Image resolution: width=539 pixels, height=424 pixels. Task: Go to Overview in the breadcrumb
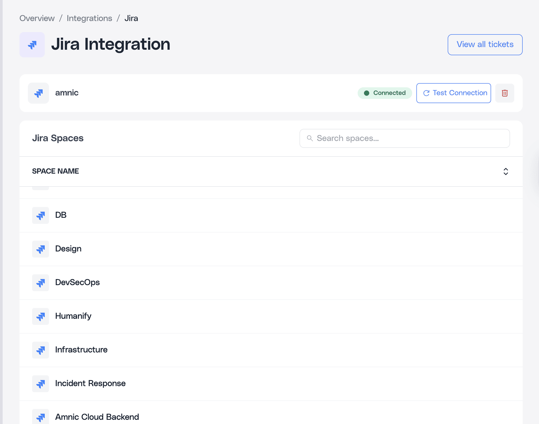tap(37, 18)
